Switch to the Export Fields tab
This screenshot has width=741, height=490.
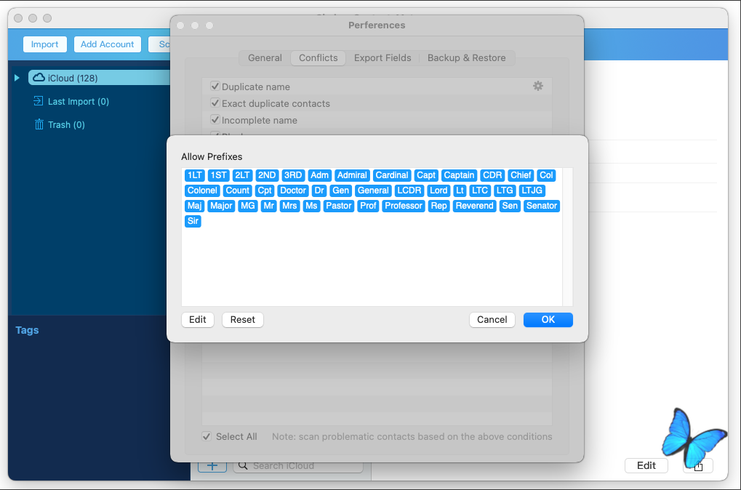382,58
